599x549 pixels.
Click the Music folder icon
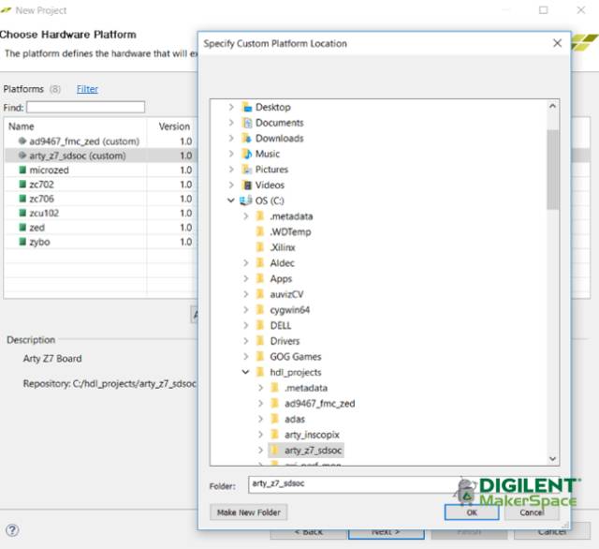pyautogui.click(x=247, y=154)
